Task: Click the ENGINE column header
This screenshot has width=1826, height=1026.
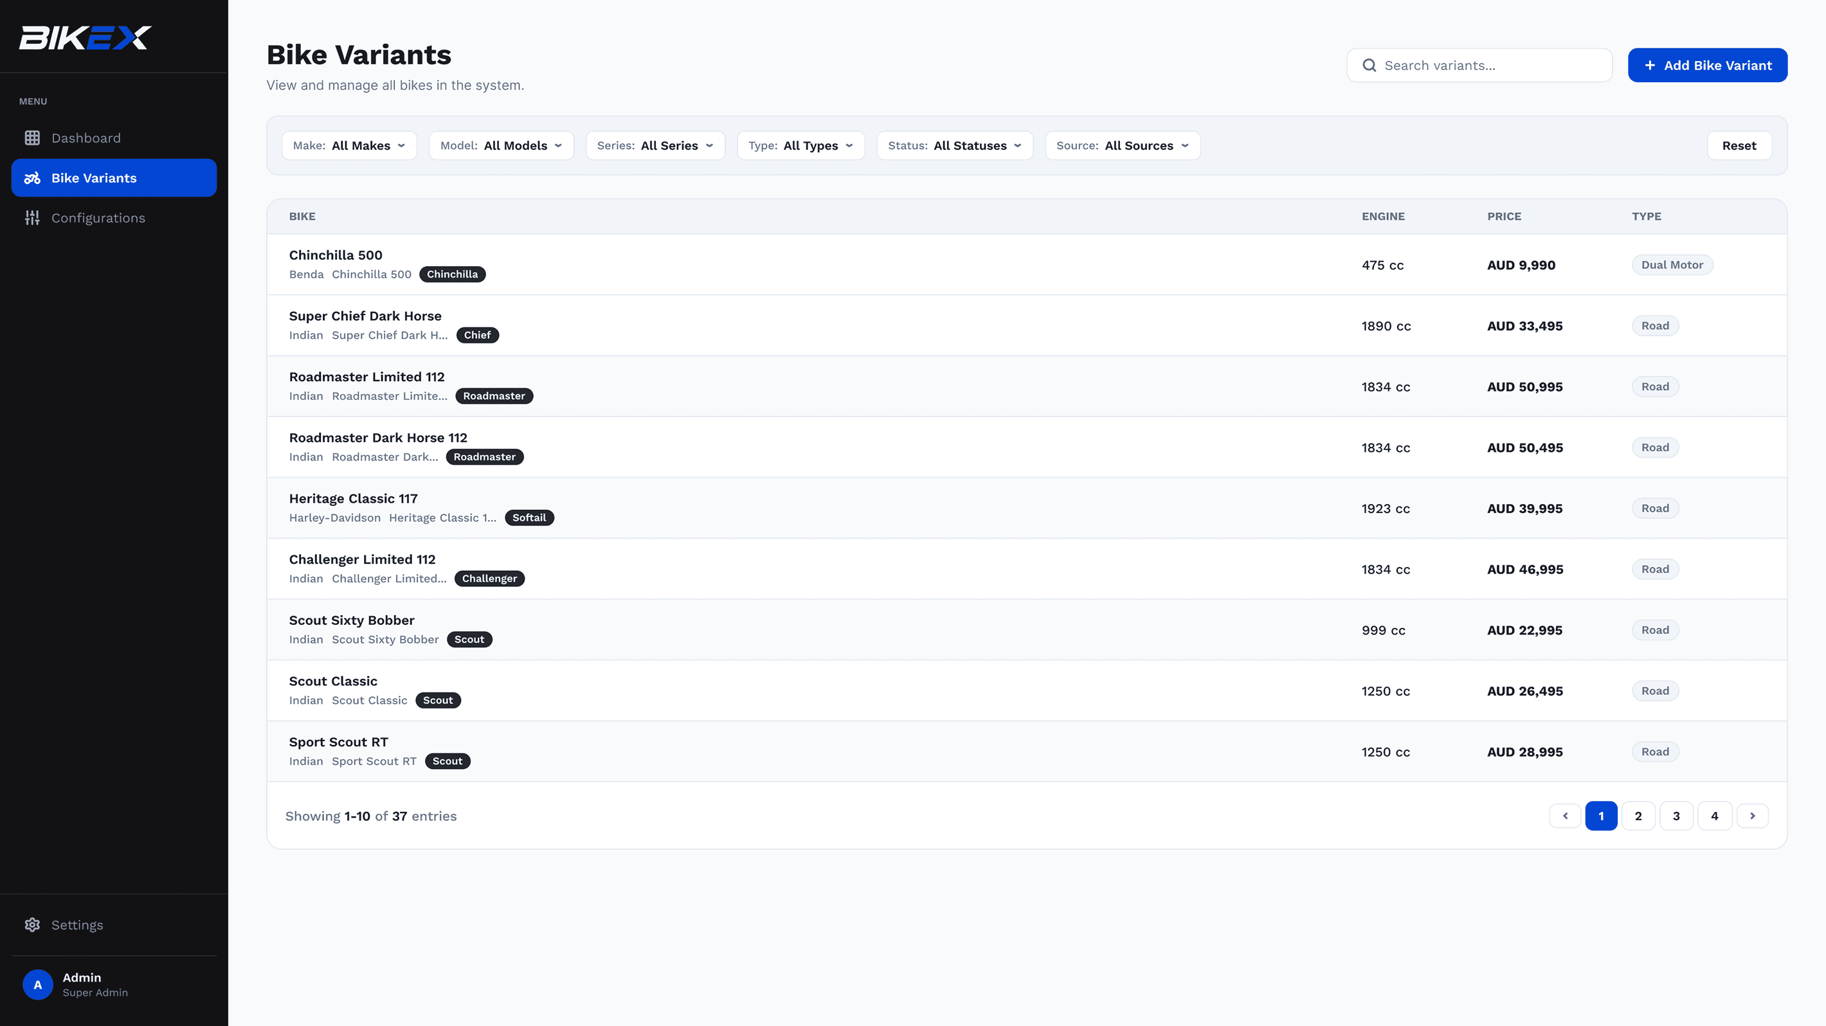Action: pyautogui.click(x=1383, y=216)
